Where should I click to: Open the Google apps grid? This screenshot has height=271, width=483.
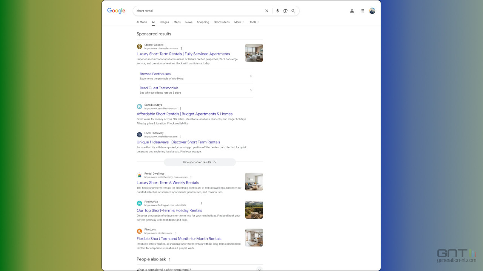(x=362, y=11)
